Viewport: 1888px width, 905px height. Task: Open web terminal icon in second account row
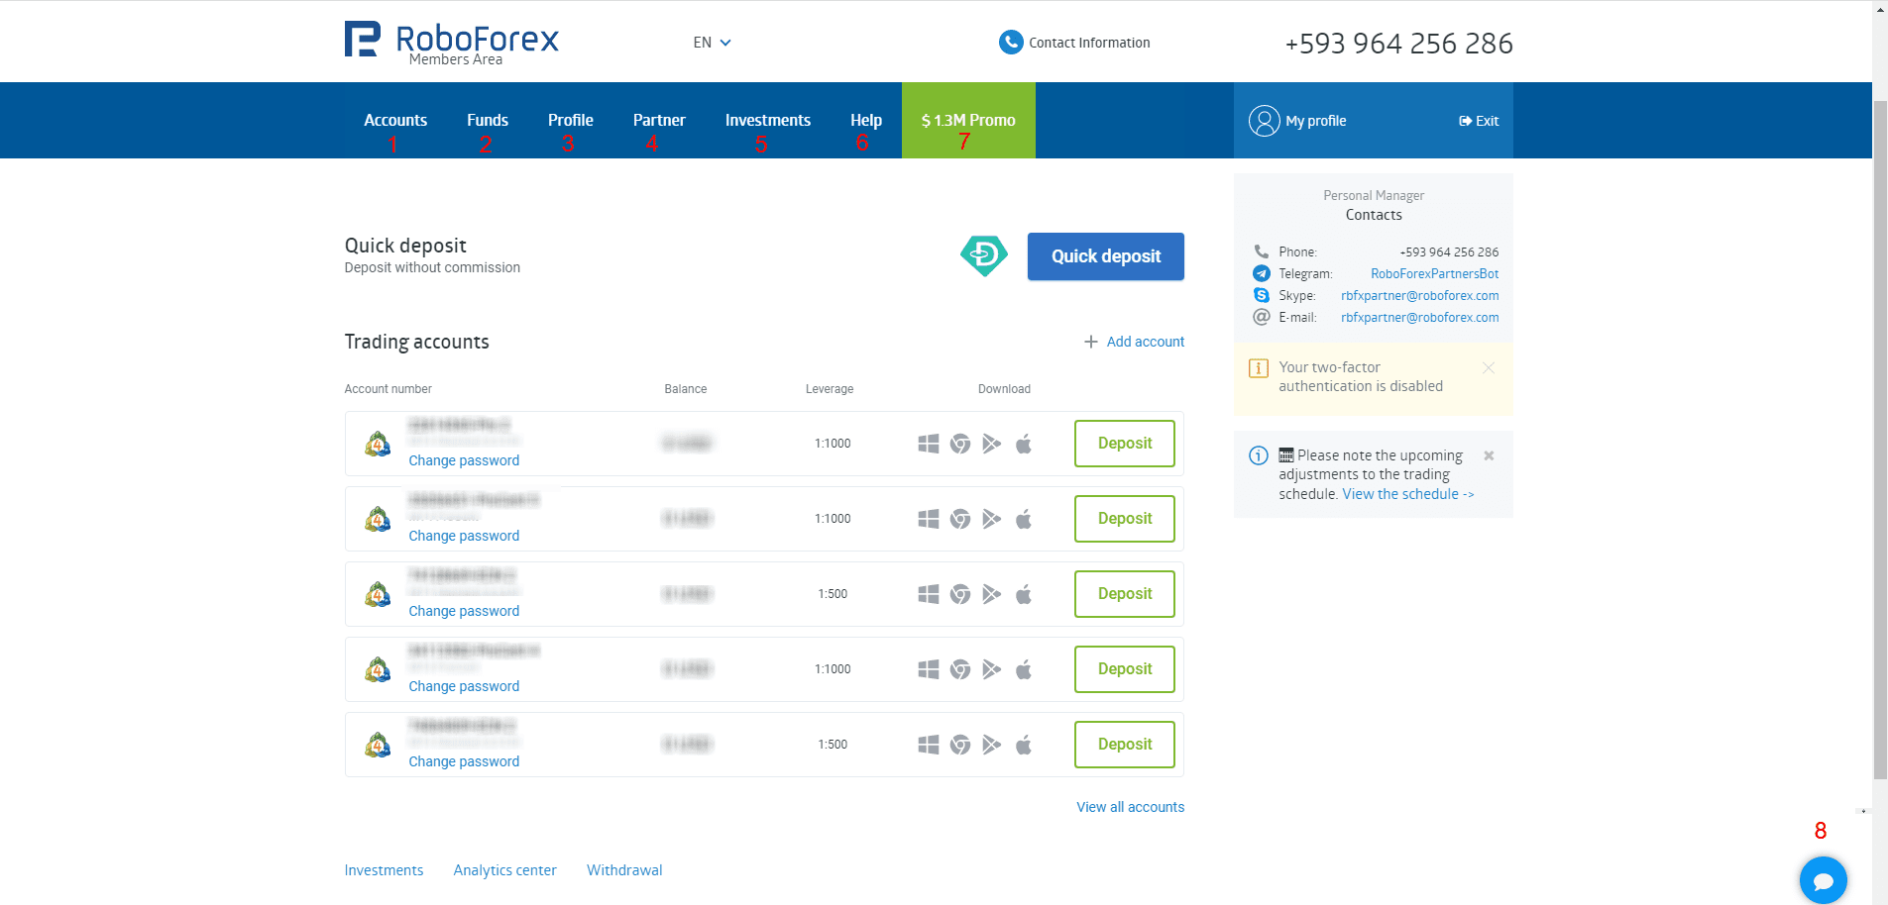pos(959,519)
